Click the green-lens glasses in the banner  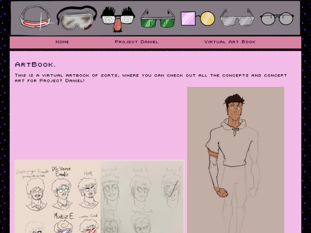click(158, 18)
